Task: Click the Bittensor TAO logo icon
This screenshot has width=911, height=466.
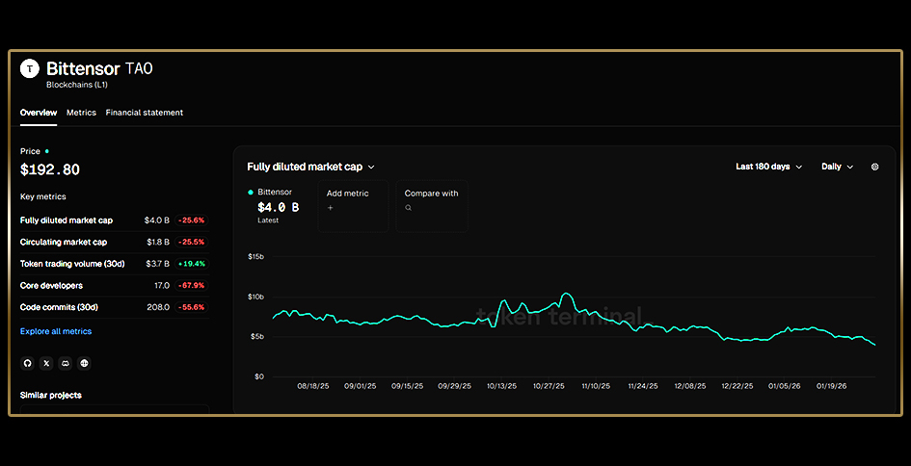Action: (x=30, y=69)
